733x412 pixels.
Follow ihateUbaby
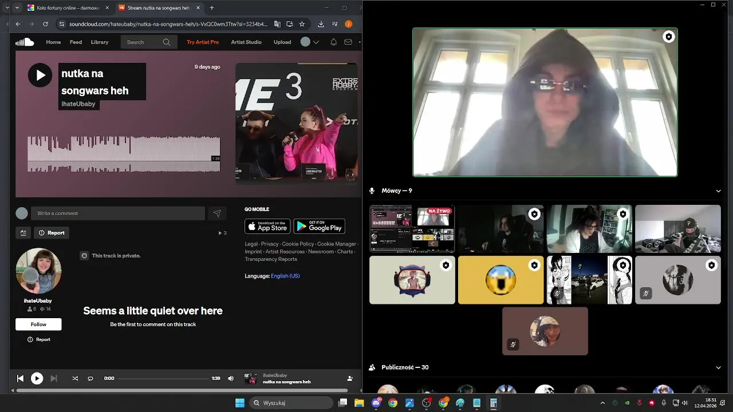tap(38, 324)
